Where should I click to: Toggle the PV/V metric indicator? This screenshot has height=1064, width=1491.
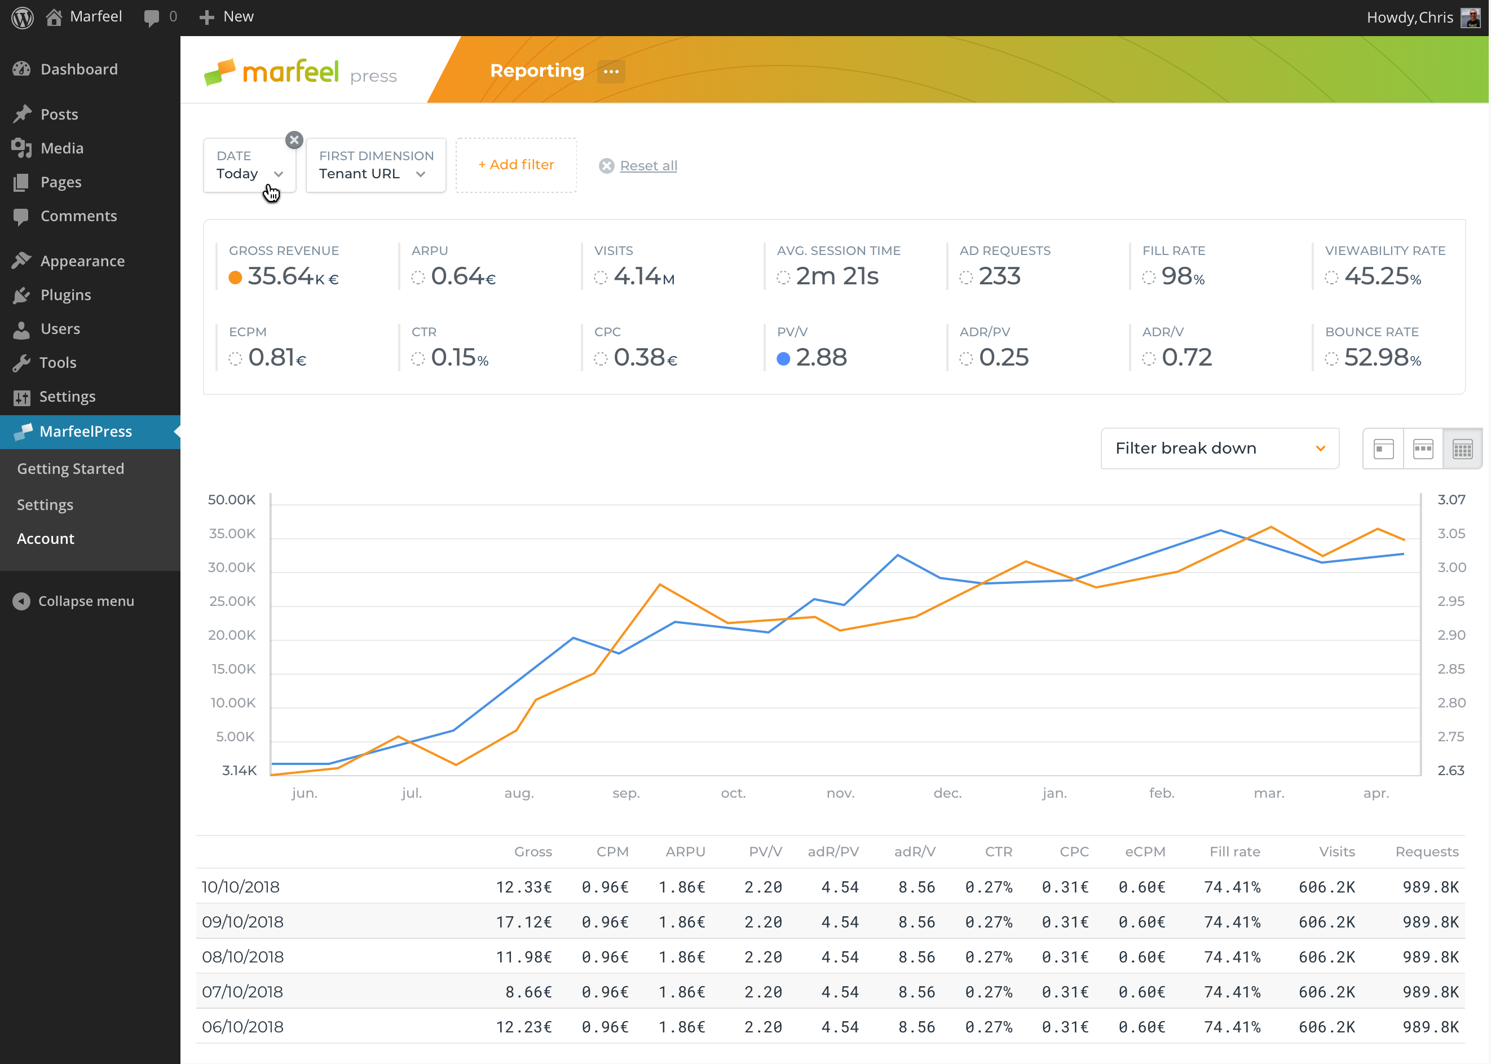[x=783, y=359]
